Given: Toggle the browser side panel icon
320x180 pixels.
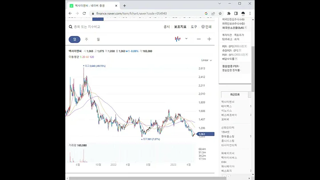Looking at the screenshot, I should 236,13.
